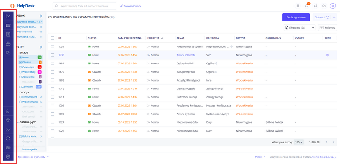Open the KR user avatar menu
340x164 pixels.
(333, 6)
